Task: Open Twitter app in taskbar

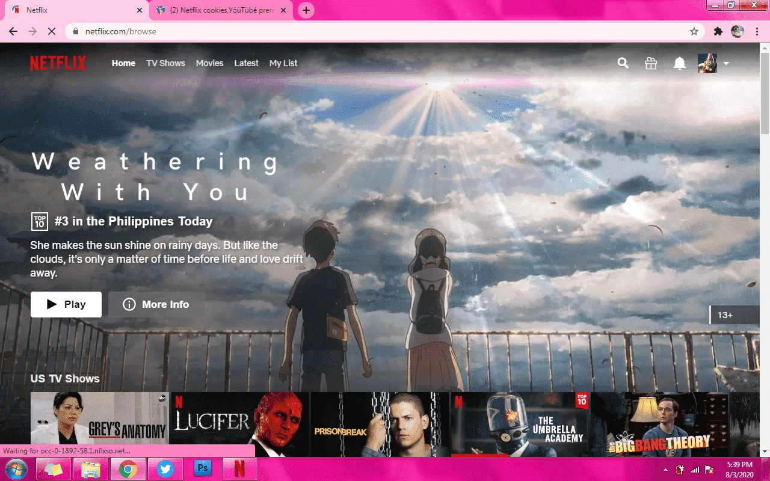Action: 165,469
